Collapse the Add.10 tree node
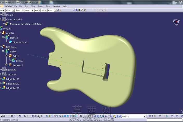This screenshot has width=183, height=122. point(1,33)
